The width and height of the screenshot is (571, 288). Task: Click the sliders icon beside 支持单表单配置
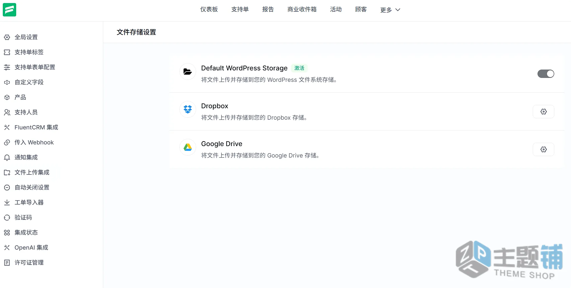pos(7,67)
